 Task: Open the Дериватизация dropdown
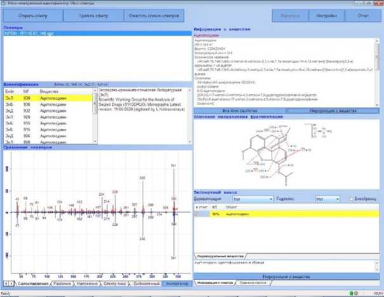253,199
